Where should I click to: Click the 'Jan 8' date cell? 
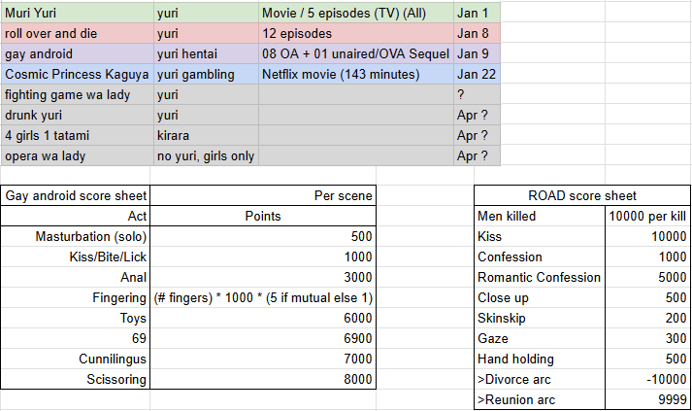tap(478, 33)
